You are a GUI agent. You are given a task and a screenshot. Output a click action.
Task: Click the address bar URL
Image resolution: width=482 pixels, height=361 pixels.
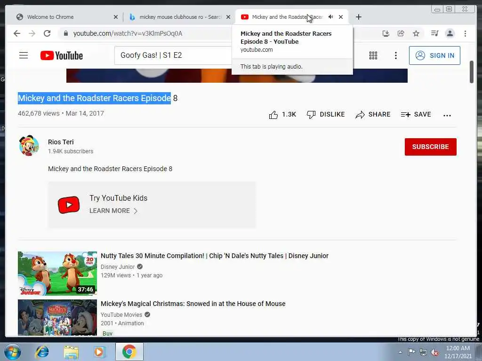click(x=128, y=33)
